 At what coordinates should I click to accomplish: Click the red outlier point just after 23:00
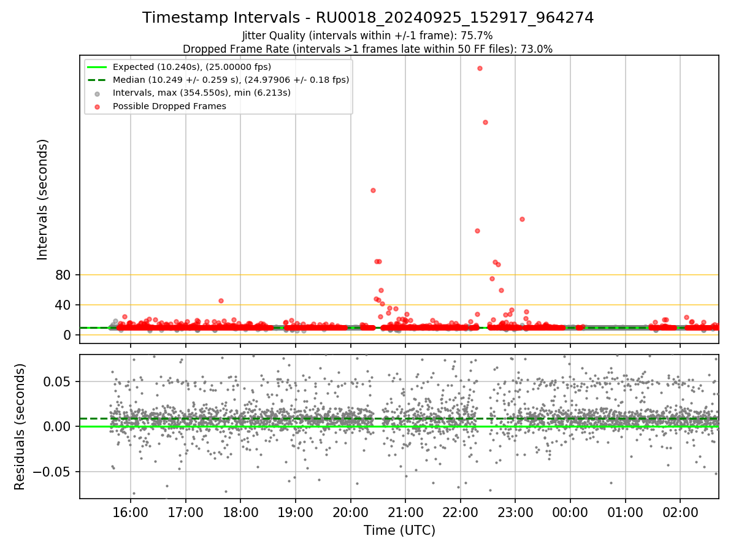click(522, 219)
